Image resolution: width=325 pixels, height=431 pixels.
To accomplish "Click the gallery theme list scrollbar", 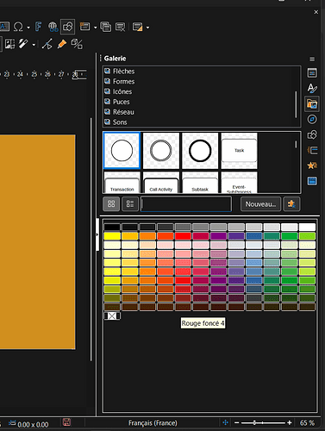I will 296,104.
